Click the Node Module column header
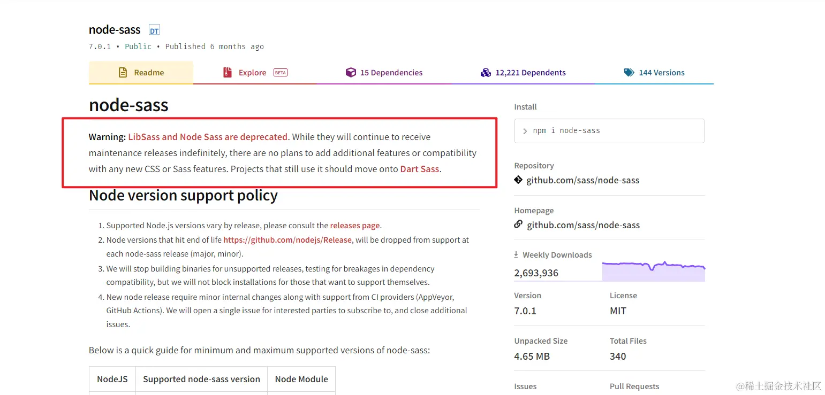This screenshot has height=395, width=825. (301, 379)
